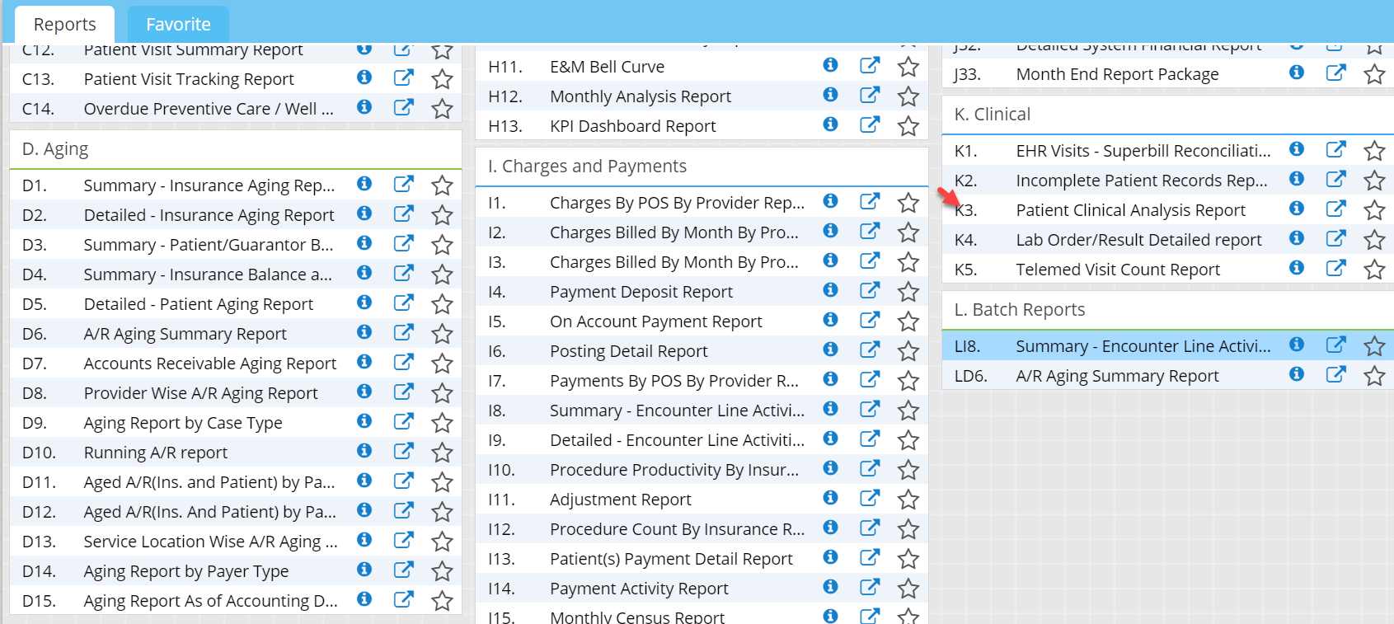This screenshot has height=624, width=1394.
Task: Switch to the Favorite tab
Action: pos(178,25)
